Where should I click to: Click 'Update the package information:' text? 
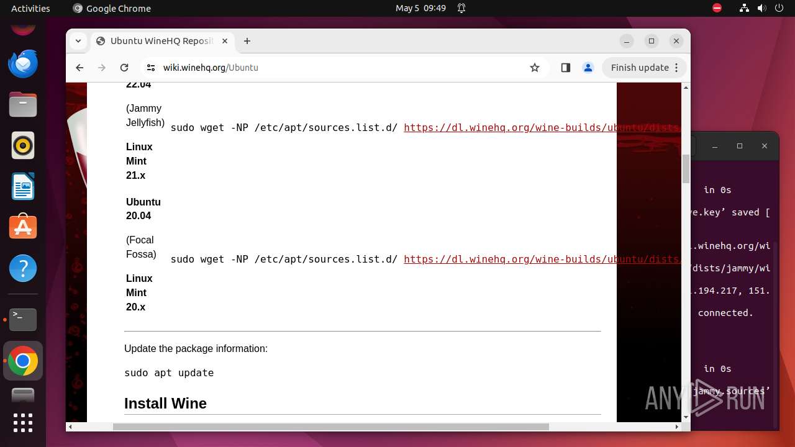point(196,349)
